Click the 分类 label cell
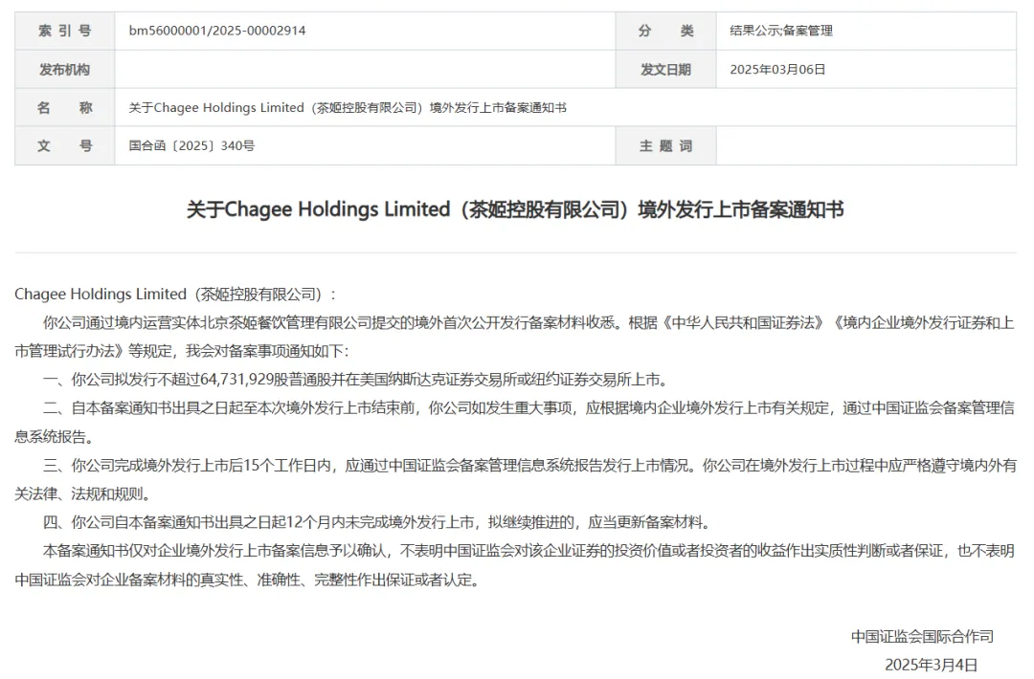 pos(666,31)
